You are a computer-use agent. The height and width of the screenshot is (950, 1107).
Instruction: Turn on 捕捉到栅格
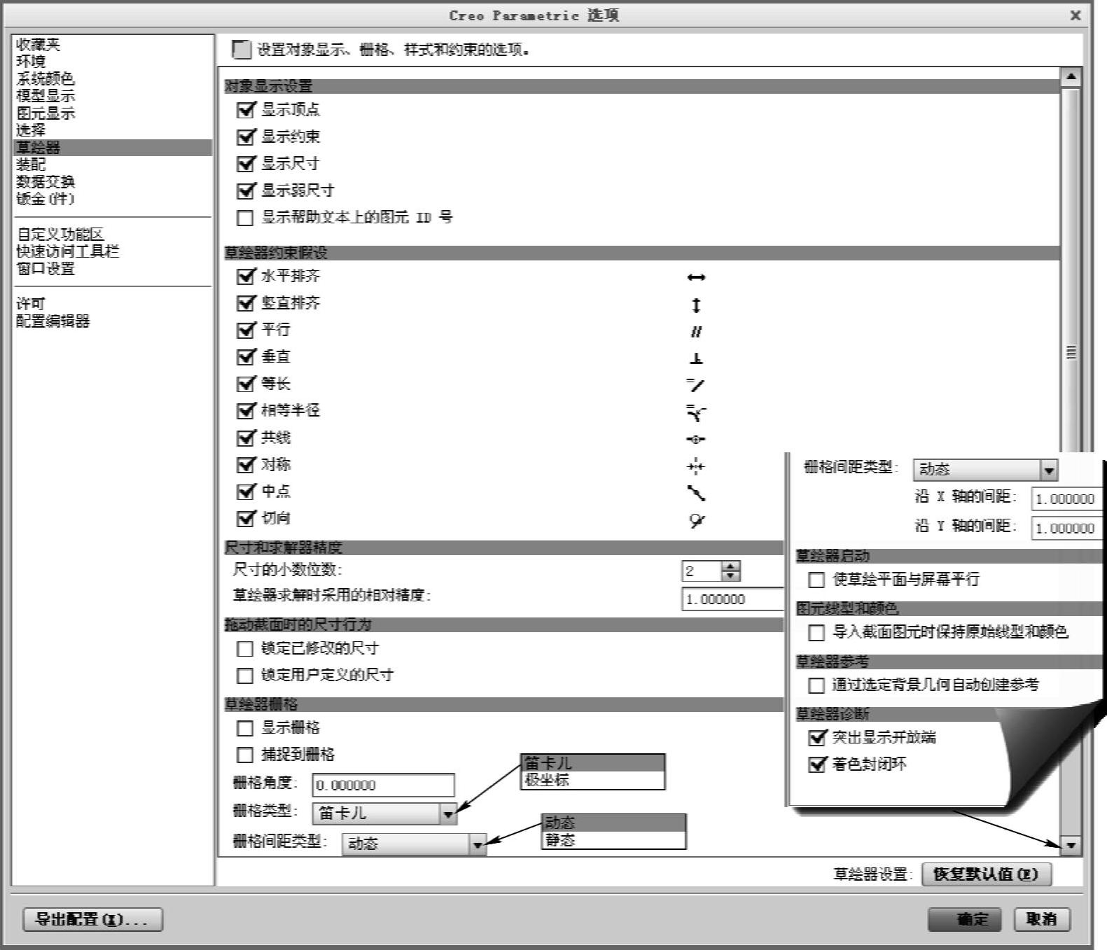pyautogui.click(x=245, y=755)
